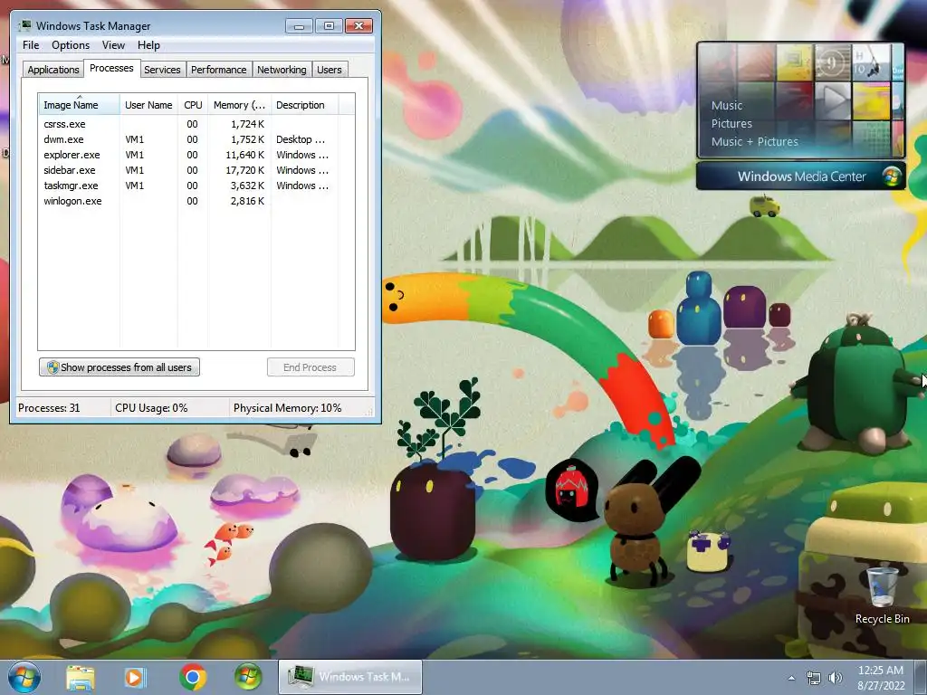Open the Windows Start orb
The height and width of the screenshot is (695, 927).
pyautogui.click(x=24, y=677)
